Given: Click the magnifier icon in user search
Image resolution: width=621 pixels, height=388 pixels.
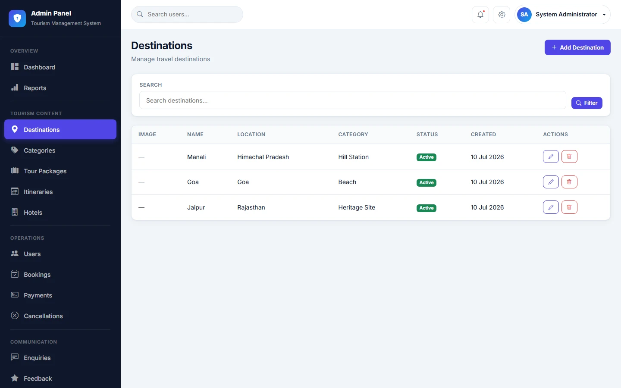Looking at the screenshot, I should (x=140, y=14).
